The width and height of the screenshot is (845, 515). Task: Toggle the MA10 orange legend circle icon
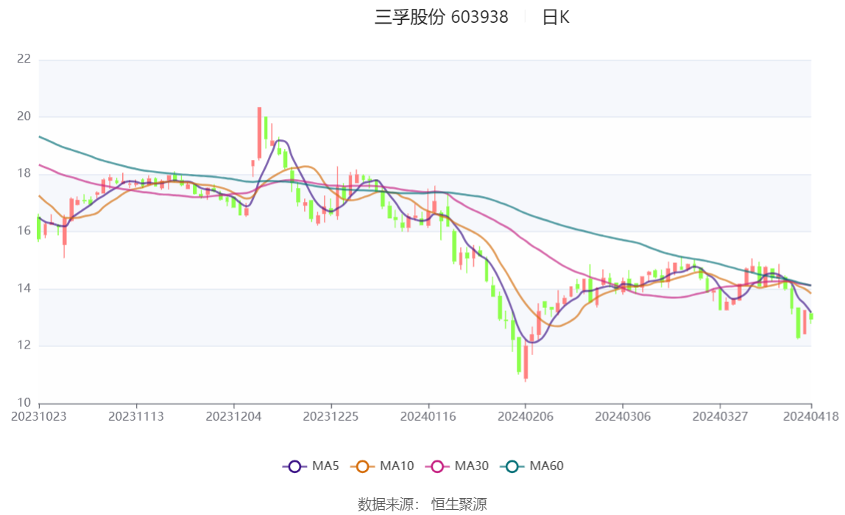click(362, 466)
